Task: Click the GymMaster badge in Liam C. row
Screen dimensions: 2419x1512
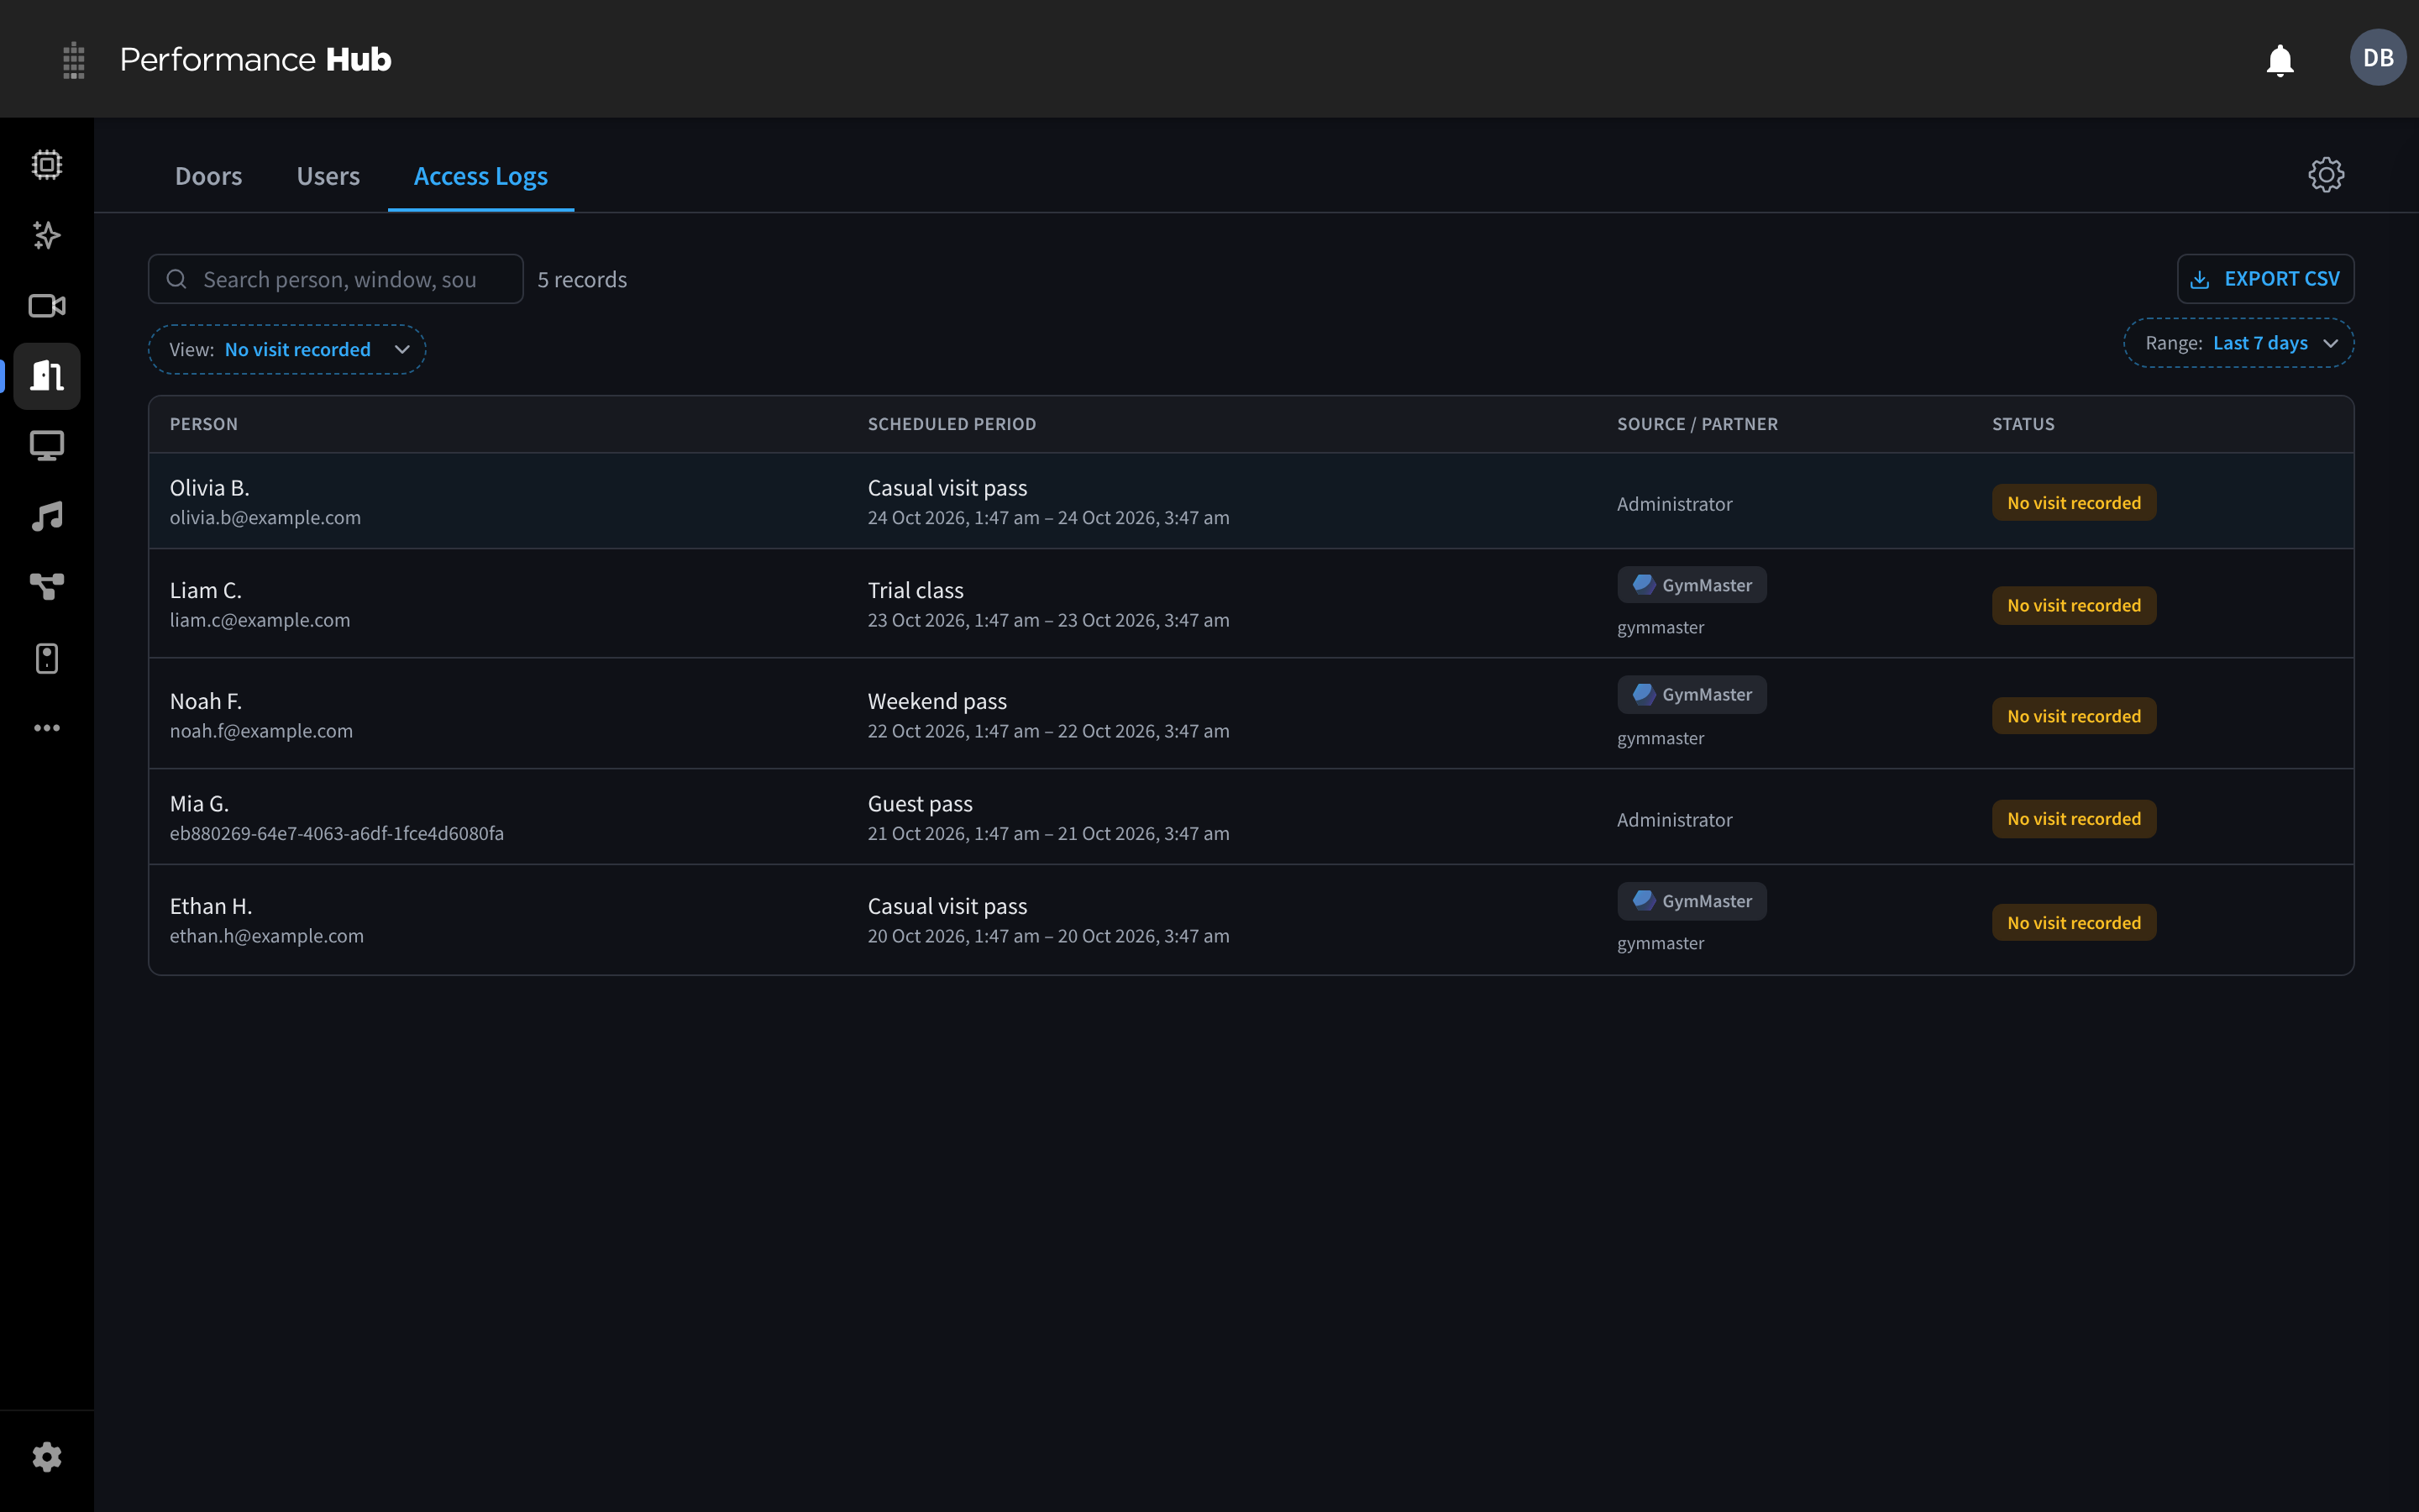Action: click(1692, 585)
